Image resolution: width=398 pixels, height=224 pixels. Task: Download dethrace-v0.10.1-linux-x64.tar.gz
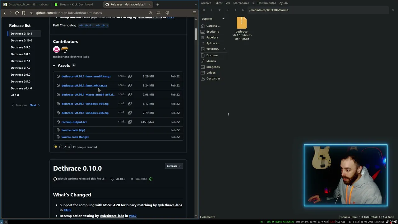tap(84, 86)
